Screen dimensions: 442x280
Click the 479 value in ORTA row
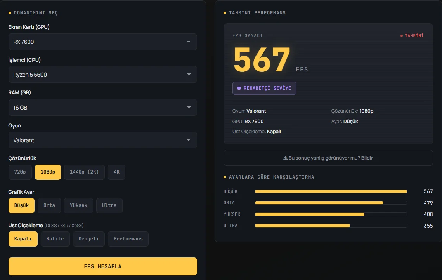click(428, 203)
